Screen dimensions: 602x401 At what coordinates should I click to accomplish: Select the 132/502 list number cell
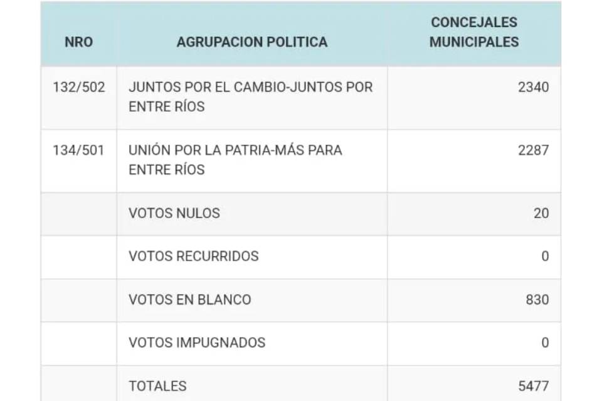coord(79,87)
